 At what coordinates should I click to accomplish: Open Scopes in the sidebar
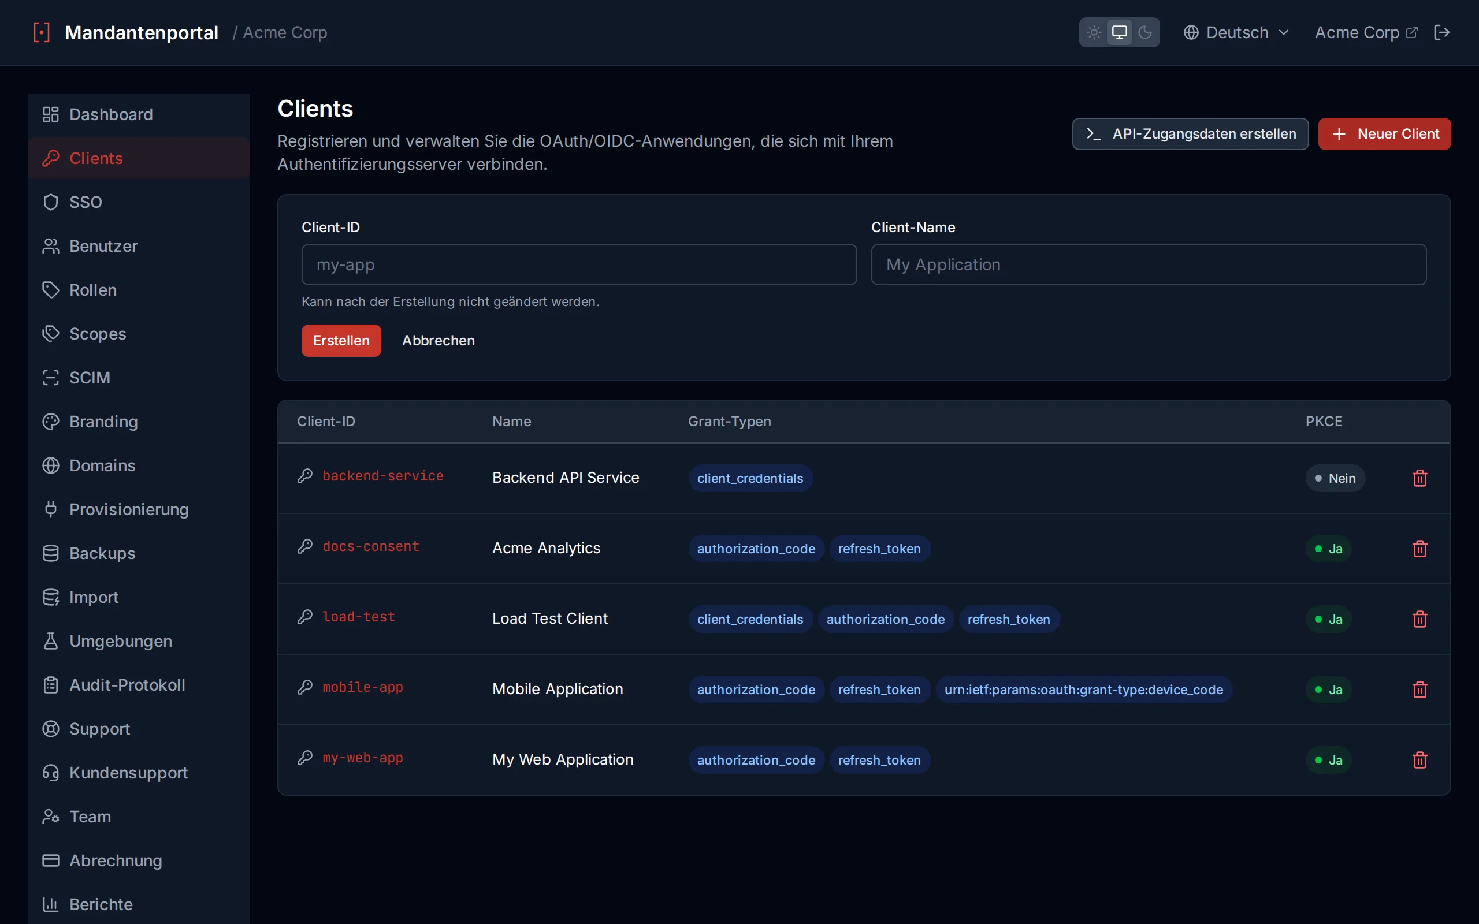pyautogui.click(x=139, y=334)
